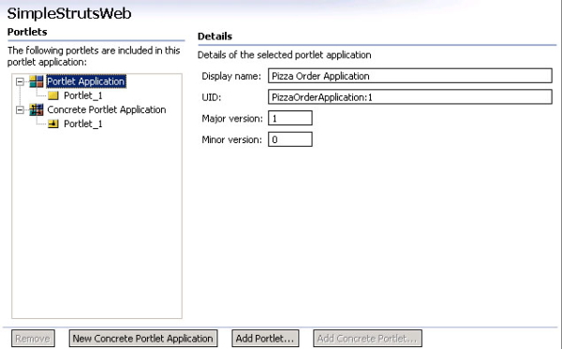Click the Portlets section heading

(x=27, y=32)
